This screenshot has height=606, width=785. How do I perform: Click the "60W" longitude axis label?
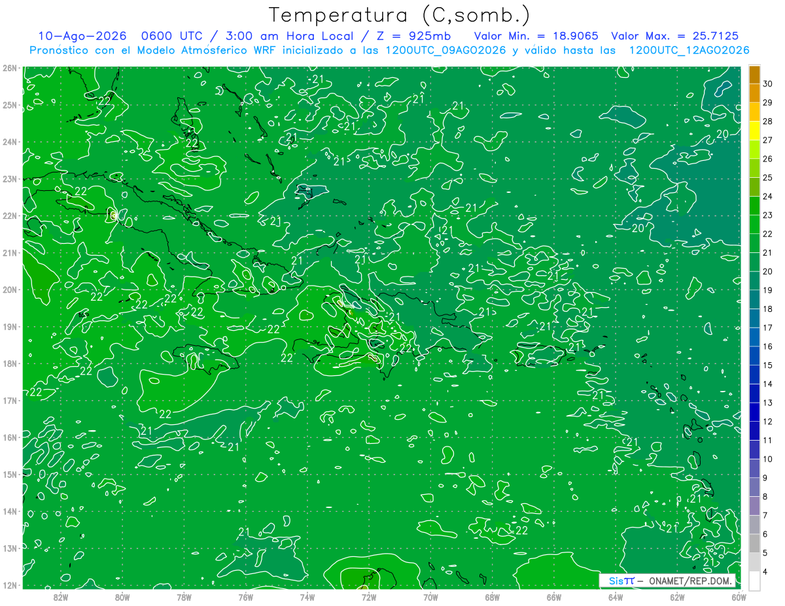(x=739, y=596)
